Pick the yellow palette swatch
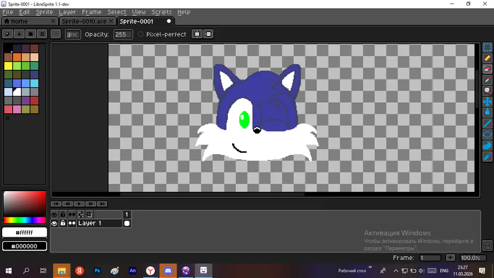Screen dimensions: 494x278 (8, 66)
